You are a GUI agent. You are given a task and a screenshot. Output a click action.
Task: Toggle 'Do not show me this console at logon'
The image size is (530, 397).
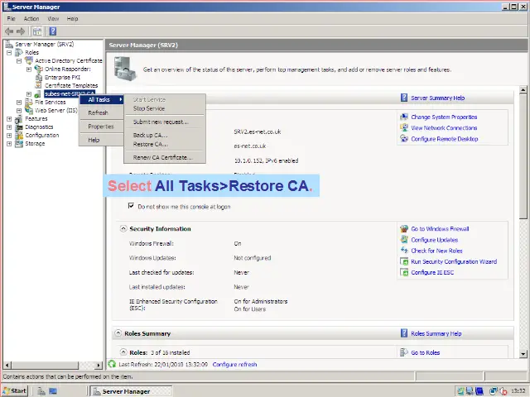131,206
